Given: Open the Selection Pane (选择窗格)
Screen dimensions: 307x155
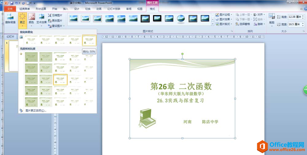Looking at the screenshot, I should pos(243,24).
